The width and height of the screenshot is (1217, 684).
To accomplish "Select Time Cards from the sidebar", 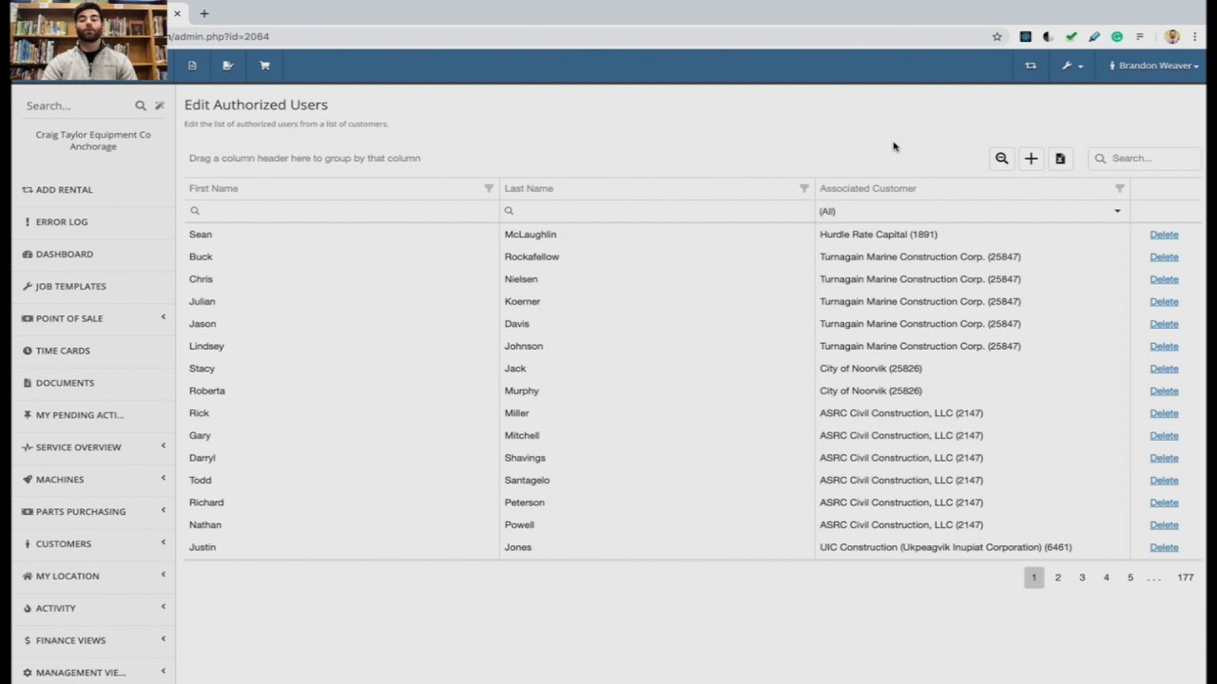I will [x=63, y=351].
